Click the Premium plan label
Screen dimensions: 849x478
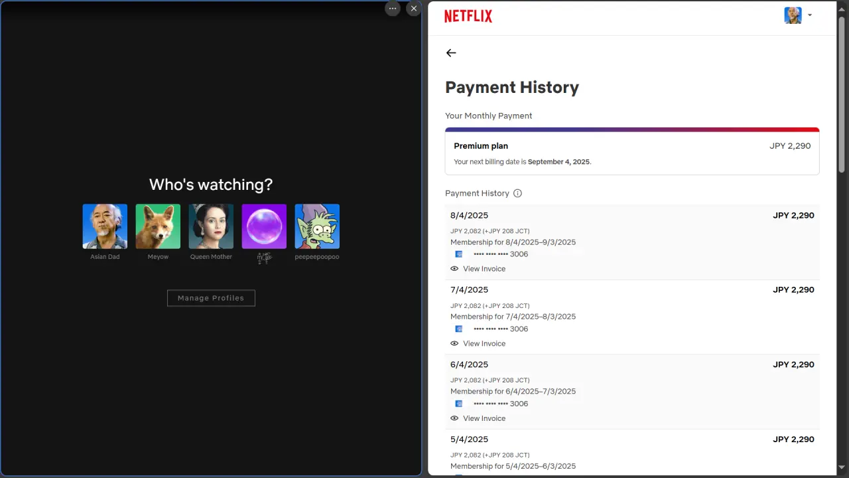(481, 146)
